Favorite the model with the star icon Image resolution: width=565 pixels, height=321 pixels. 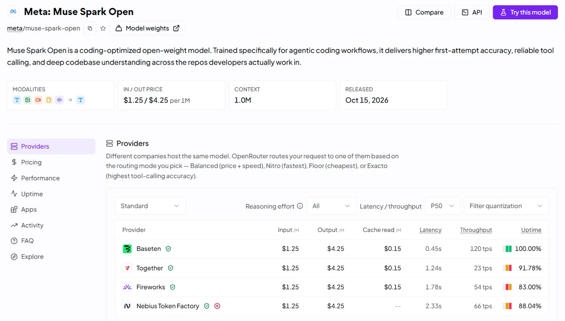(103, 28)
